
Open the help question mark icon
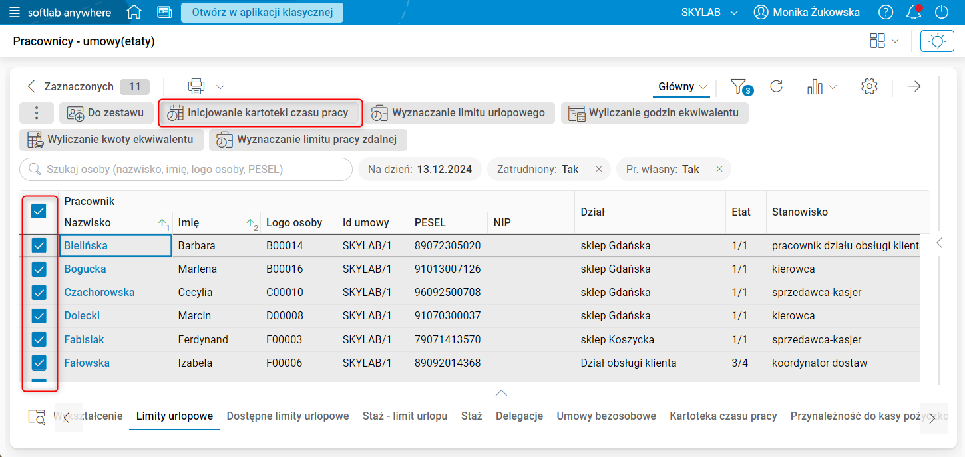click(886, 12)
